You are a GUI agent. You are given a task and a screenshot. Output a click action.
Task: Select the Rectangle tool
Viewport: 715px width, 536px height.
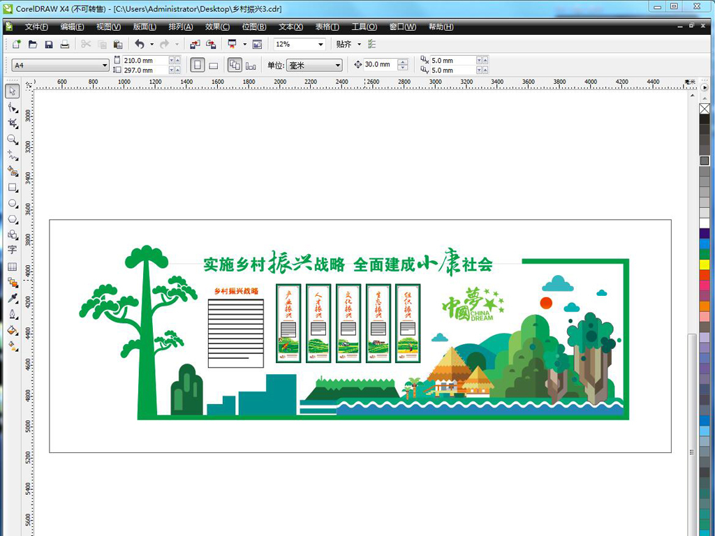pos(12,188)
